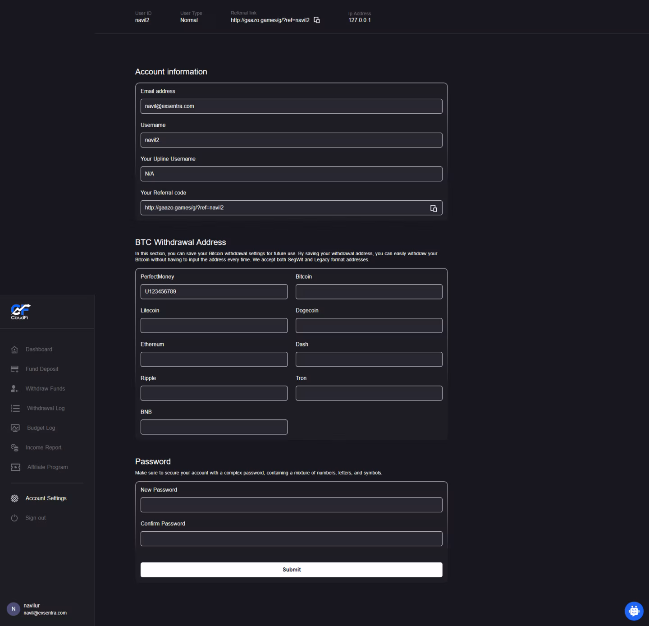The height and width of the screenshot is (626, 649).
Task: Click the Sign out power icon
Action: [x=14, y=518]
